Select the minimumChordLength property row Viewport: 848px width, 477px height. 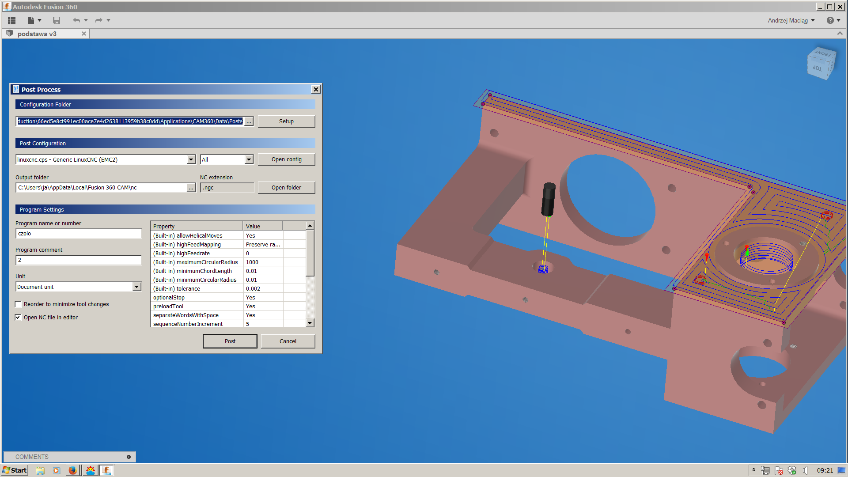[228, 271]
